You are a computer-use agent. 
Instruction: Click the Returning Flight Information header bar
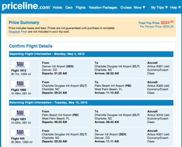click(x=91, y=103)
